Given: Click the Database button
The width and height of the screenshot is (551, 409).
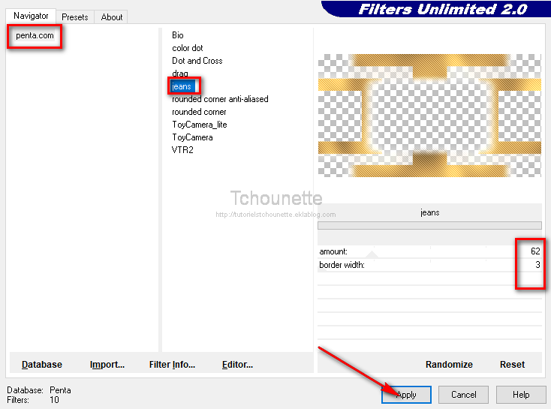Looking at the screenshot, I should tap(42, 365).
